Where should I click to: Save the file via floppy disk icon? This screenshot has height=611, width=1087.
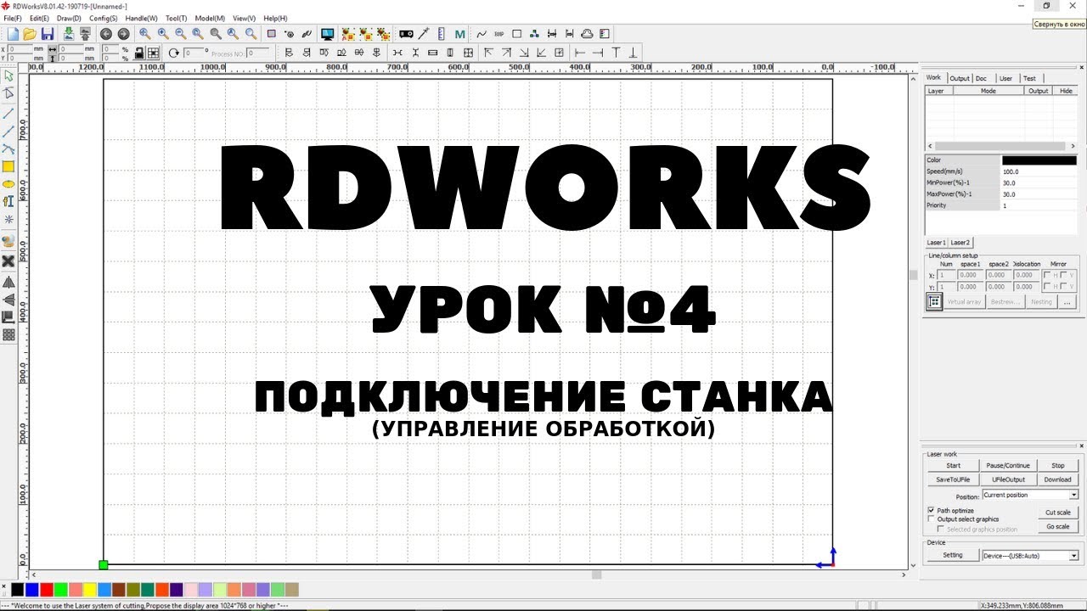pyautogui.click(x=48, y=34)
